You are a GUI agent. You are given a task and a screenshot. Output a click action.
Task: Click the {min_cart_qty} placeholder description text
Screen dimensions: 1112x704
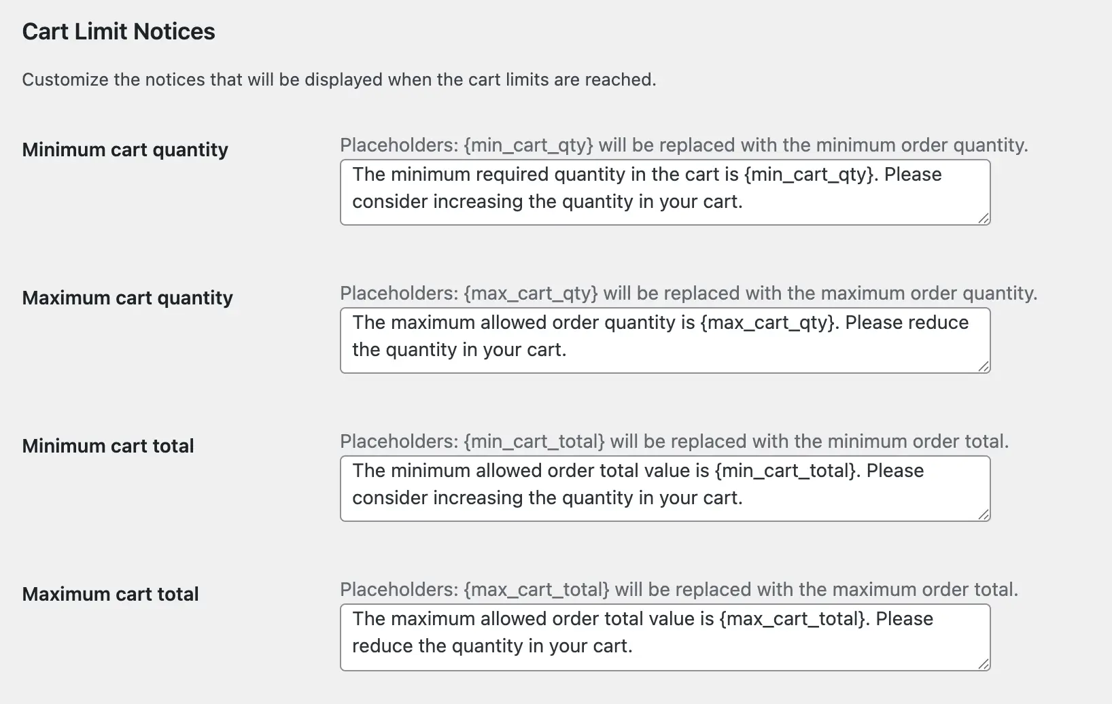(x=684, y=145)
